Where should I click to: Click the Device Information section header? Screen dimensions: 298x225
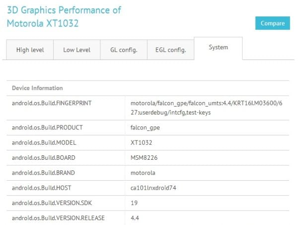[37, 88]
